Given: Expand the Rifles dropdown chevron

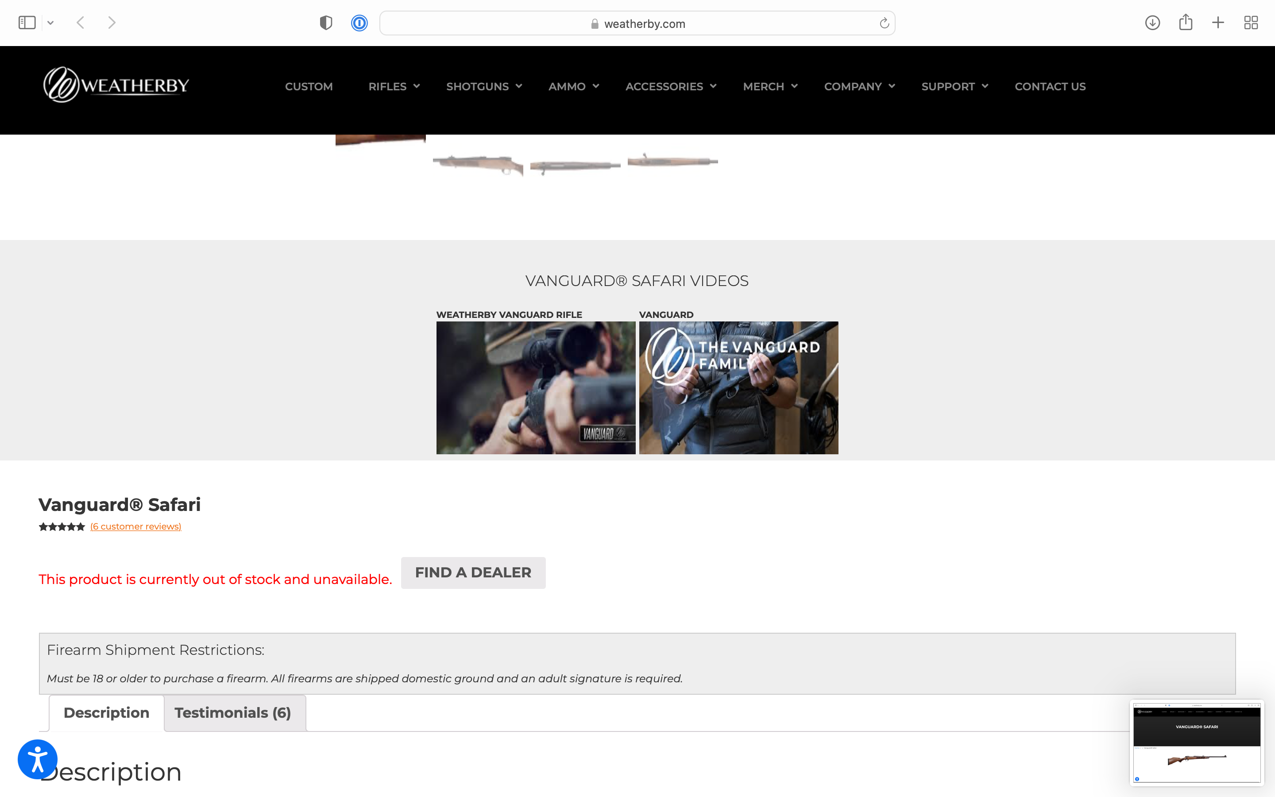Looking at the screenshot, I should 417,86.
